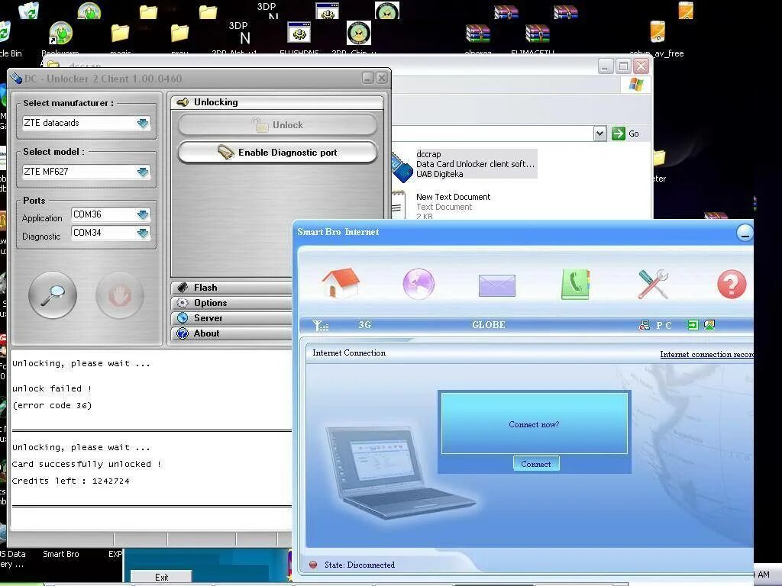This screenshot has width=782, height=586.
Task: Click the signal strength antenna icon
Action: 320,325
